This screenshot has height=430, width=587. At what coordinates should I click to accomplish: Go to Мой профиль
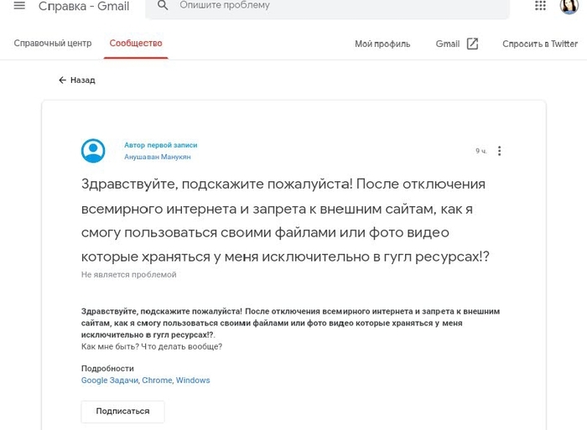pyautogui.click(x=382, y=44)
